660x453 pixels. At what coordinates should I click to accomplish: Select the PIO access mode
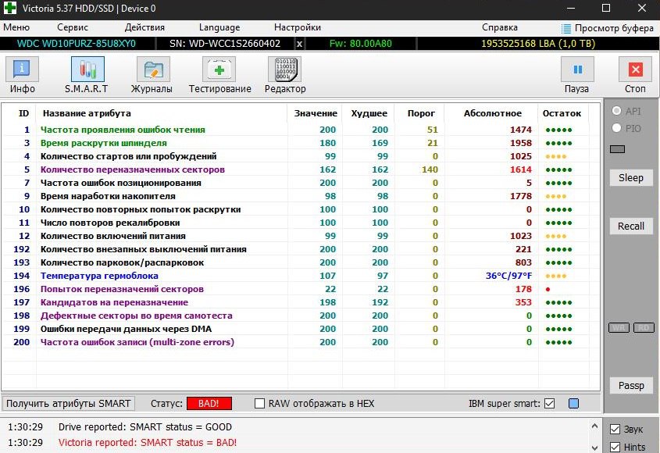[x=616, y=127]
